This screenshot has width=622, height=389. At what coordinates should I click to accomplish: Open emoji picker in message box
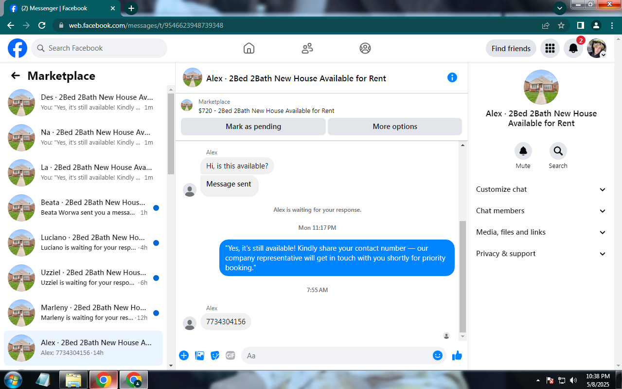coord(438,355)
